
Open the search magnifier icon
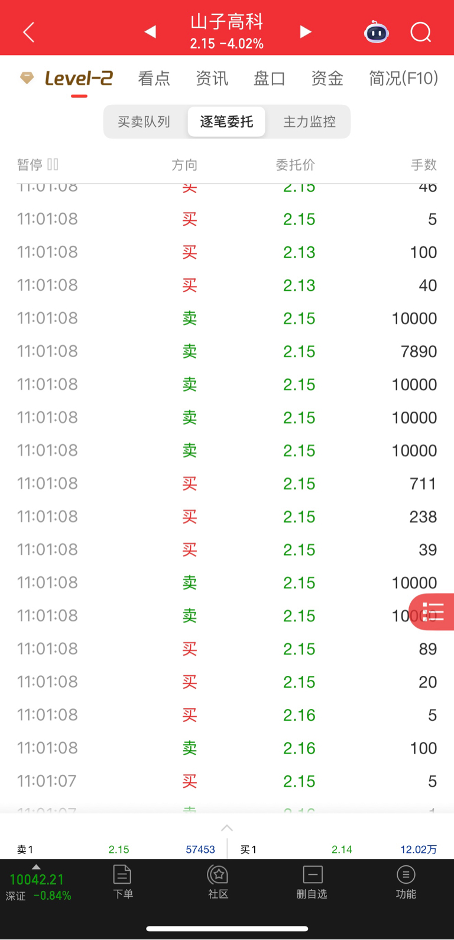pos(421,32)
